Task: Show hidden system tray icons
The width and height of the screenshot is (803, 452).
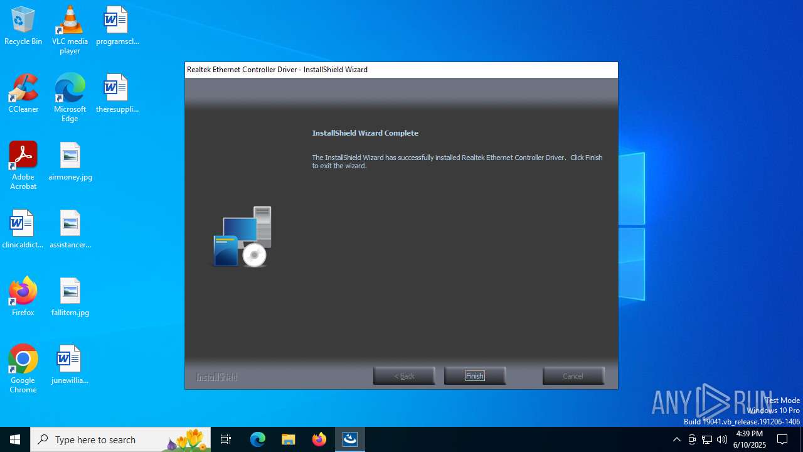Action: click(676, 439)
